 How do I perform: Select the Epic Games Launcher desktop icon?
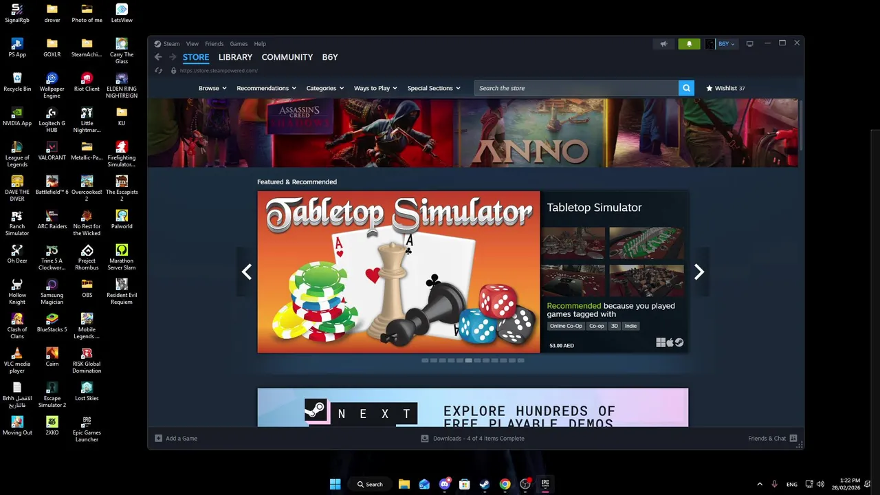click(87, 429)
